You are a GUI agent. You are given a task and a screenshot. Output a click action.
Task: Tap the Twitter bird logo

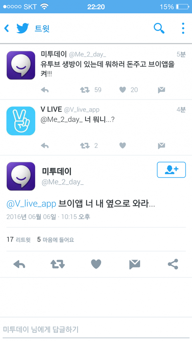click(23, 28)
